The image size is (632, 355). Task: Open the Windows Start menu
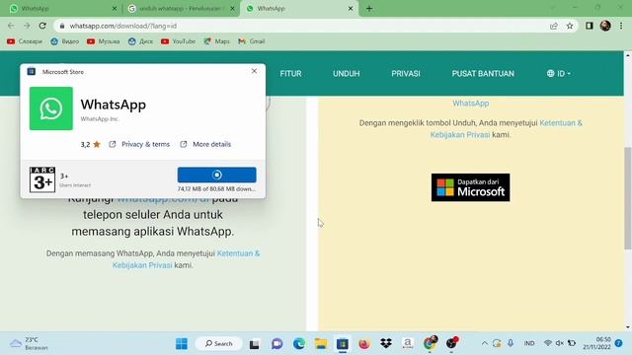182,344
